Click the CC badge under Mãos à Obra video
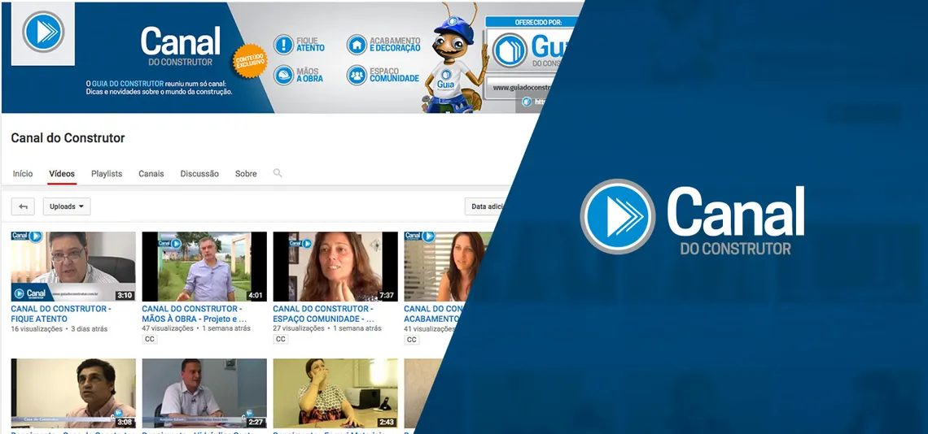Screen dimensions: 928x434 point(150,340)
